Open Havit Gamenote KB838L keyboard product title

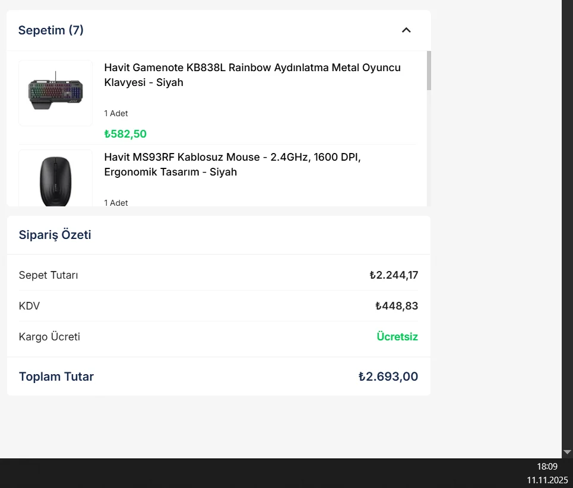click(x=252, y=75)
